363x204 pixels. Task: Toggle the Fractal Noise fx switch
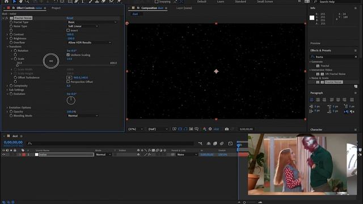pos(7,18)
